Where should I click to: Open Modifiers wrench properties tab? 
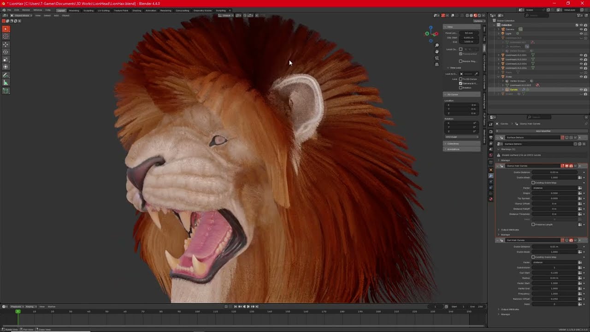(491, 176)
